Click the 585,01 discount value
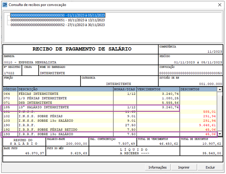 click(x=209, y=112)
